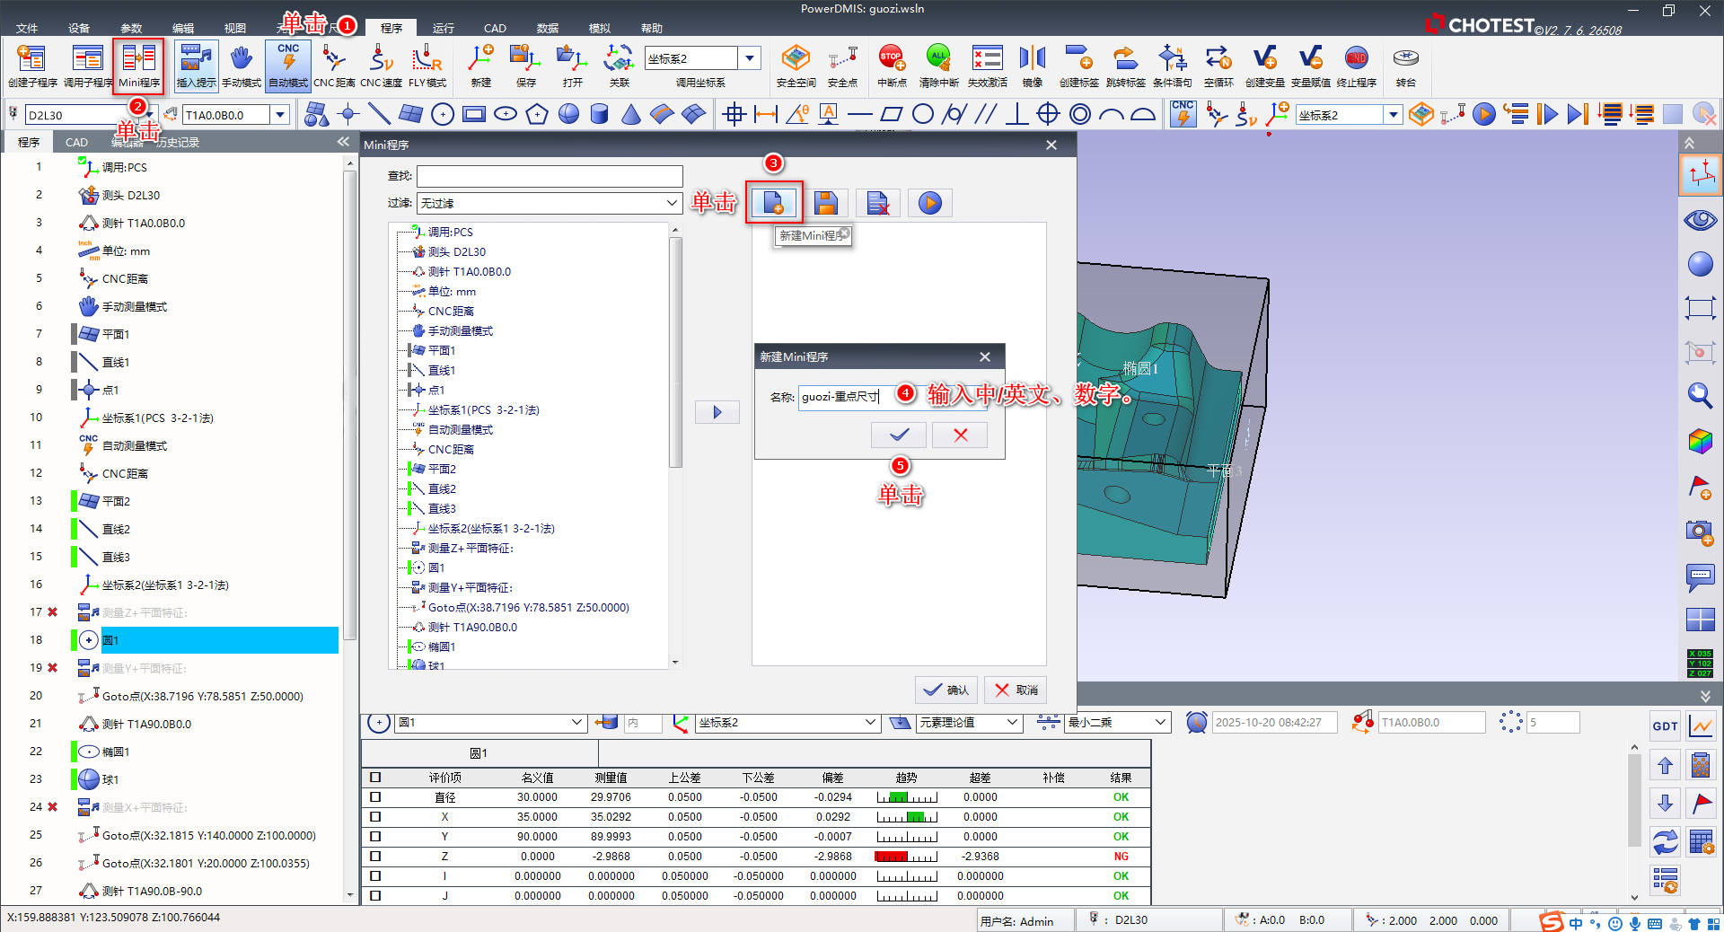Click 确认 at the bottom of Mini程序 dialog
This screenshot has height=932, width=1724.
tap(946, 690)
